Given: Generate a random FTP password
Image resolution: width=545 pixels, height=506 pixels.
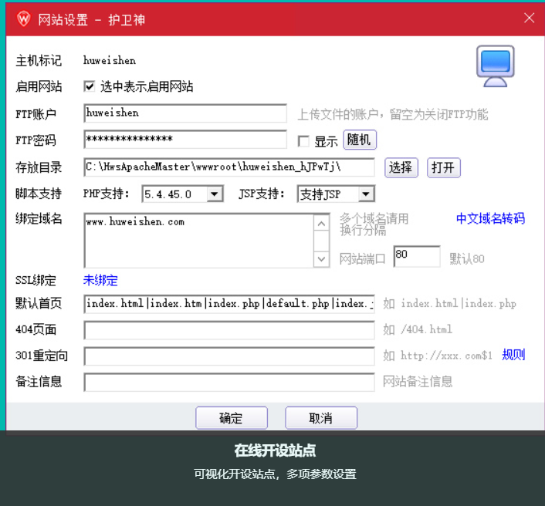Looking at the screenshot, I should click(359, 140).
